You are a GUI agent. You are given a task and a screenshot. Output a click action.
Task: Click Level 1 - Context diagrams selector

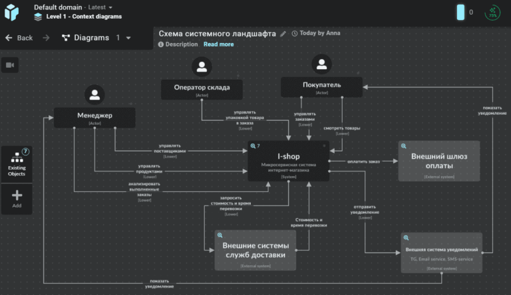84,17
